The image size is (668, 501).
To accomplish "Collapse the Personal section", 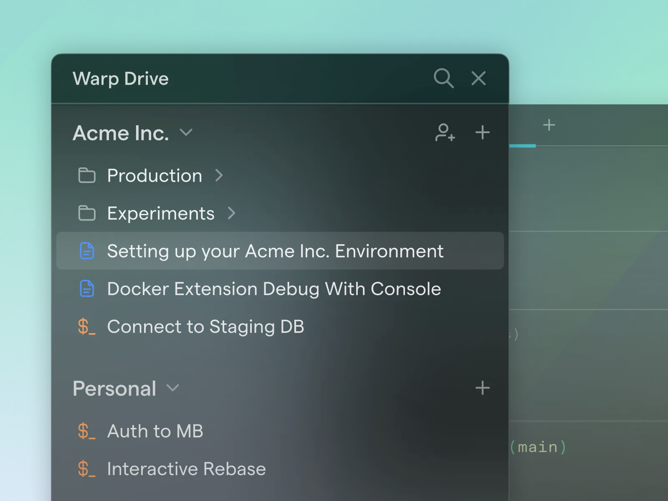I will [x=173, y=388].
